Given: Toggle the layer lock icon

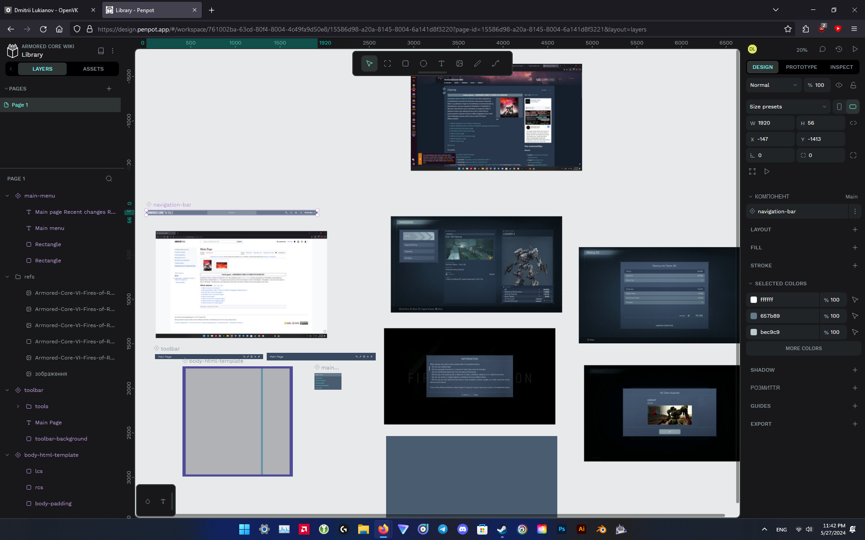Looking at the screenshot, I should (853, 85).
